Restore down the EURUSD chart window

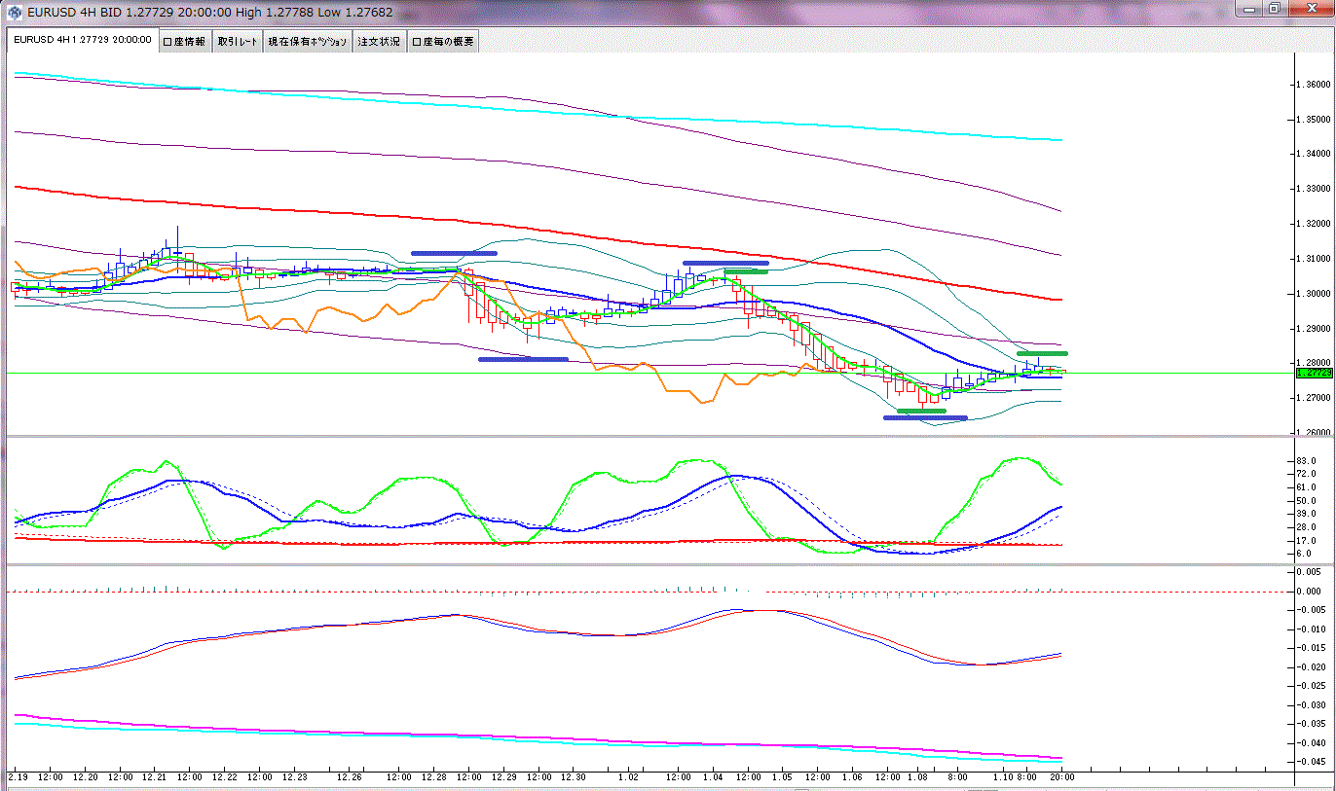[x=1275, y=8]
